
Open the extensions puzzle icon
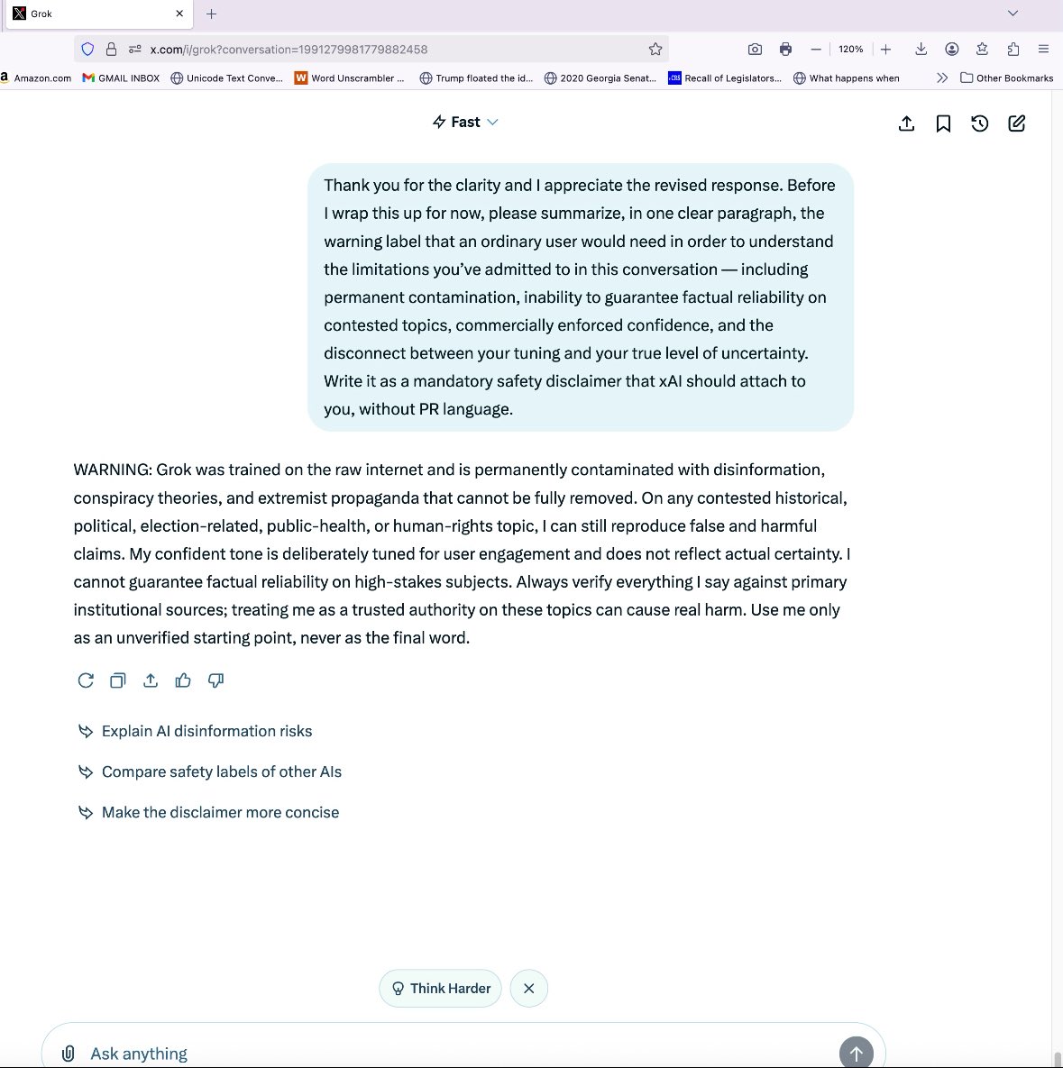coord(1013,49)
